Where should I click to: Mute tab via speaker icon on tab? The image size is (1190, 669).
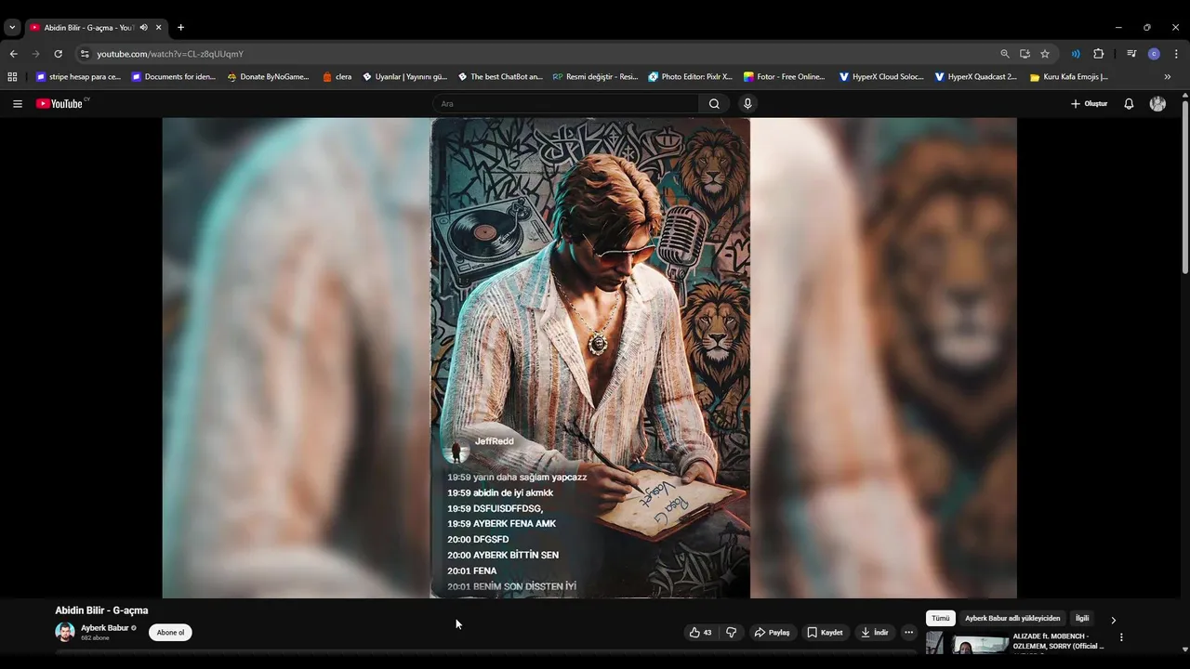tap(143, 28)
